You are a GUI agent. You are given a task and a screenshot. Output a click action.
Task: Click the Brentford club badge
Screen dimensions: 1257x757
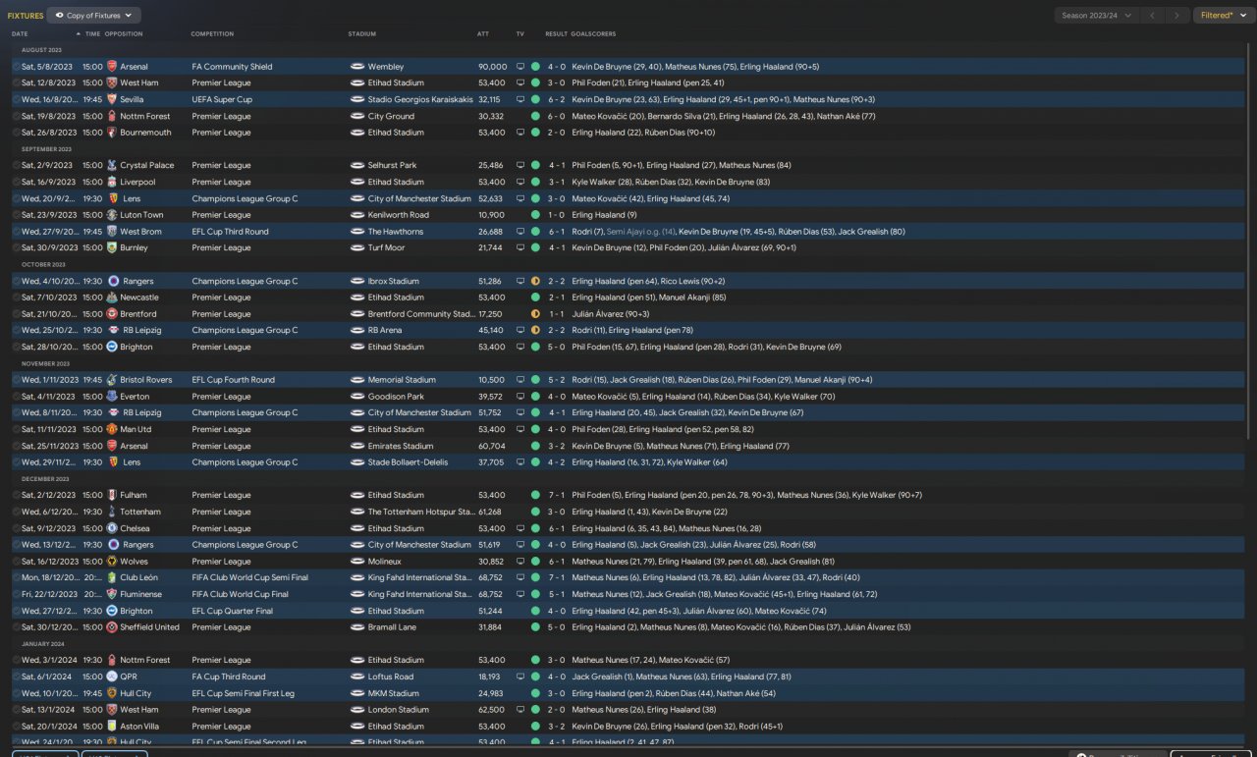[112, 314]
